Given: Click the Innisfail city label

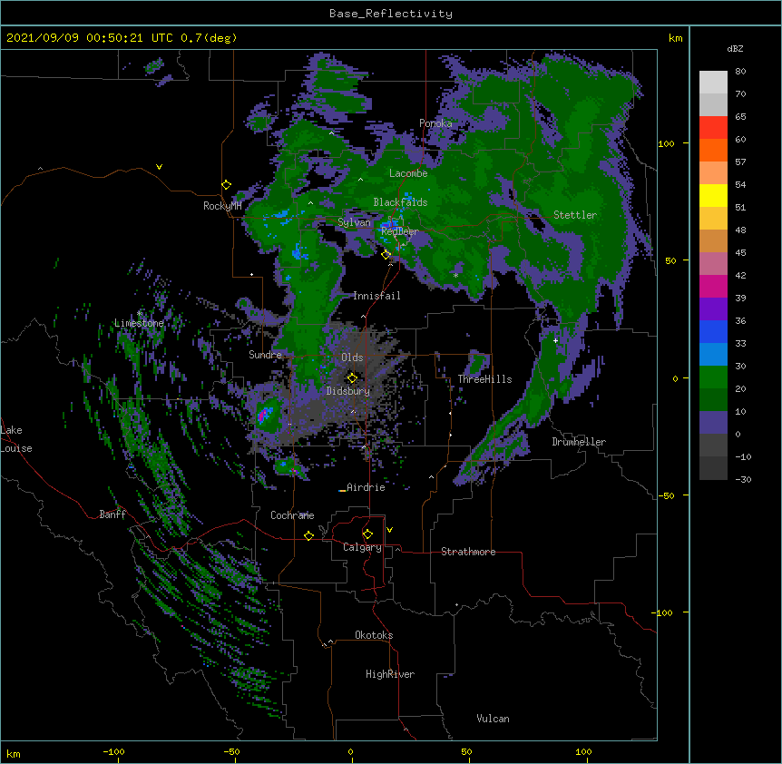Looking at the screenshot, I should (x=376, y=296).
